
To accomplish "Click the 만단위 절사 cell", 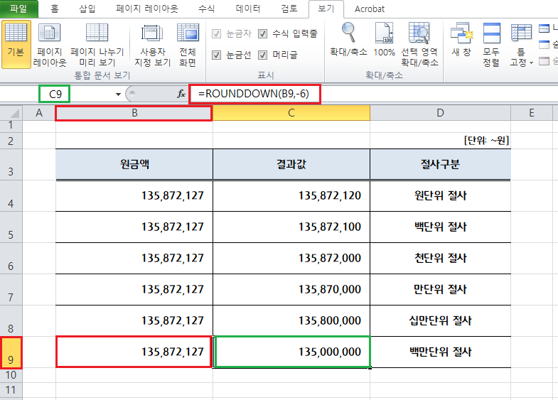I will click(x=440, y=290).
